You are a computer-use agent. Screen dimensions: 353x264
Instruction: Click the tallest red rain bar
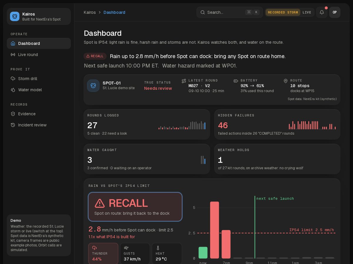(x=214, y=230)
